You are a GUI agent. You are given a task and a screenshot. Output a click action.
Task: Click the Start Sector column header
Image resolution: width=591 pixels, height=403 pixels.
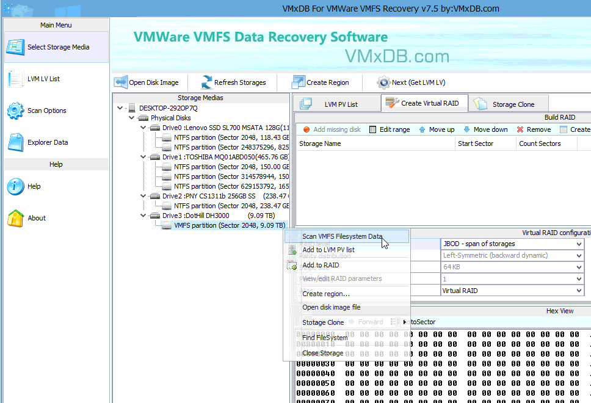click(x=485, y=143)
